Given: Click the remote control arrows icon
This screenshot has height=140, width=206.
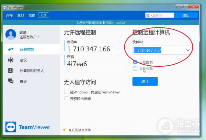Looking at the screenshot, I should click(x=11, y=49).
